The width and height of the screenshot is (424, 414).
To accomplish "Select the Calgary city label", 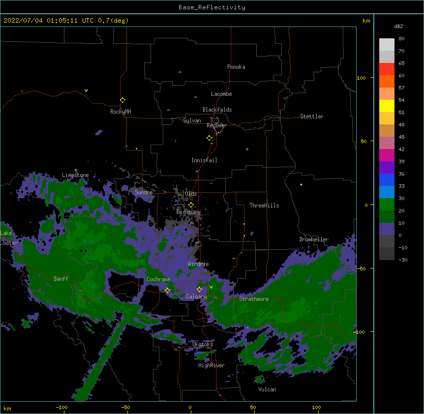I will [x=196, y=296].
